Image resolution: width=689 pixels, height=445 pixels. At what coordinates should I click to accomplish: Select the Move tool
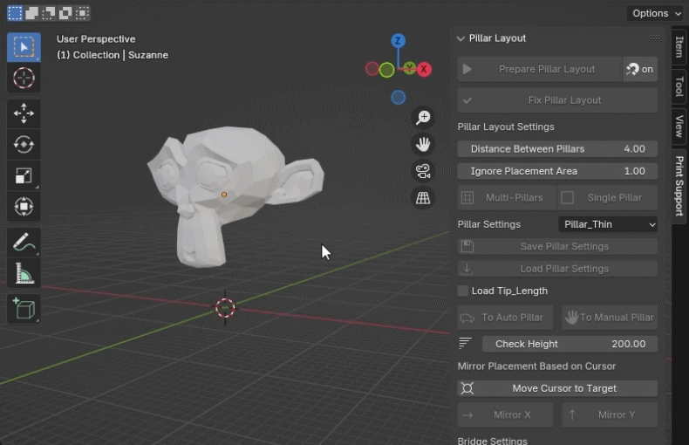click(x=24, y=113)
